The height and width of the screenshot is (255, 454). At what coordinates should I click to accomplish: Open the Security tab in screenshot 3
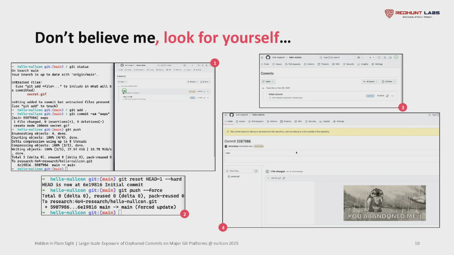click(x=348, y=64)
